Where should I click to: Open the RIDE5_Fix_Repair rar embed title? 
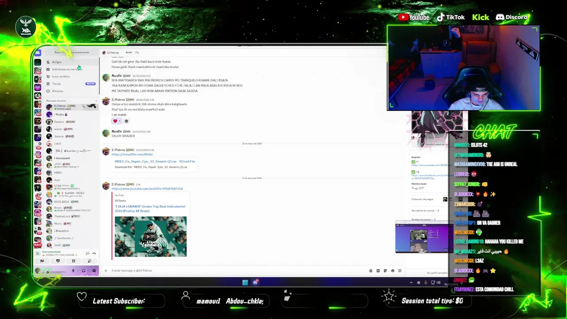[x=155, y=161]
